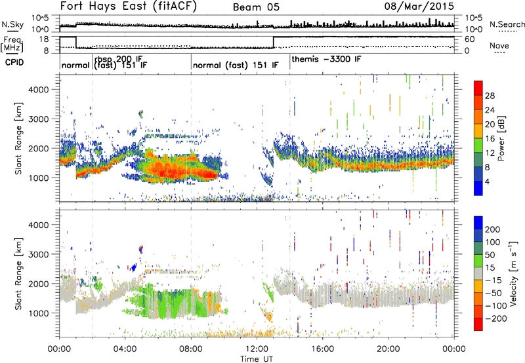This screenshot has height=363, width=525.
Task: Click the 'Time UT' axis label
Action: pyautogui.click(x=257, y=359)
